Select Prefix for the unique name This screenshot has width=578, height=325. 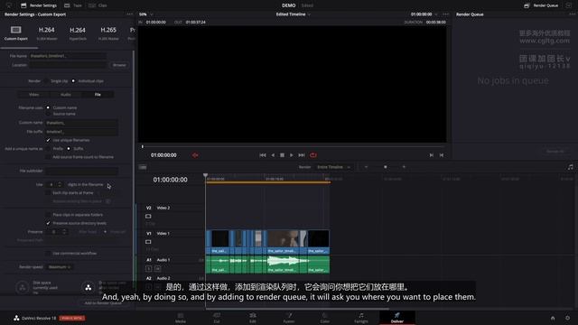click(48, 148)
